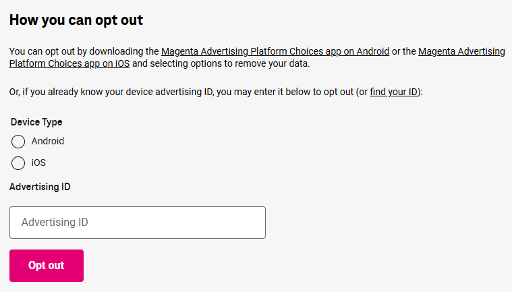This screenshot has height=292, width=512.
Task: Click the Android radio option label text
Action: coord(48,141)
